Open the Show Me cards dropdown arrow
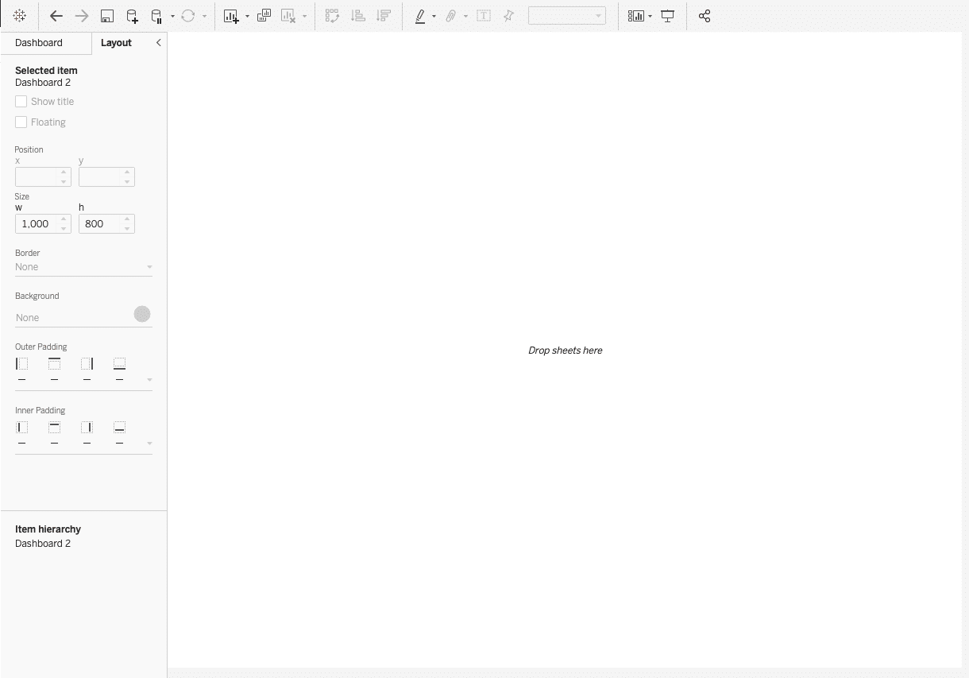The height and width of the screenshot is (678, 969). click(x=650, y=16)
